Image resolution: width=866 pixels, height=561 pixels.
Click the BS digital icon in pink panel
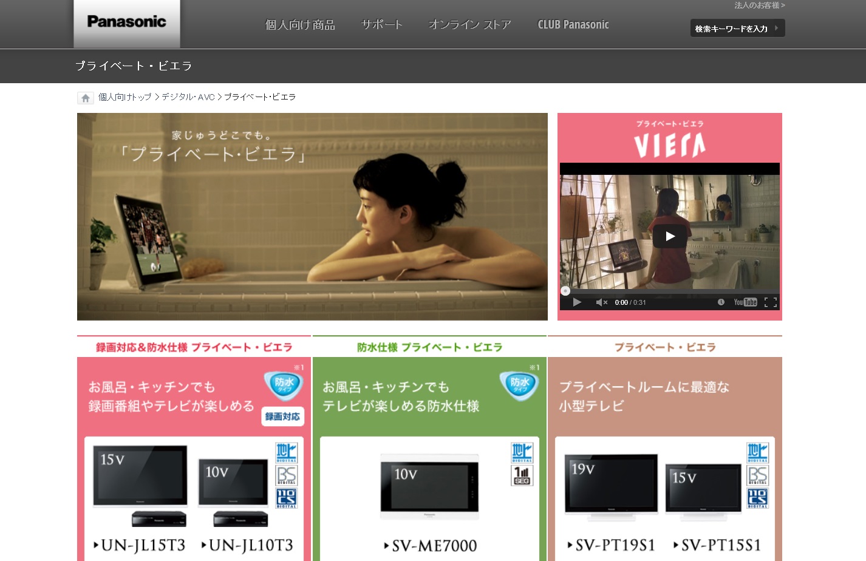287,475
